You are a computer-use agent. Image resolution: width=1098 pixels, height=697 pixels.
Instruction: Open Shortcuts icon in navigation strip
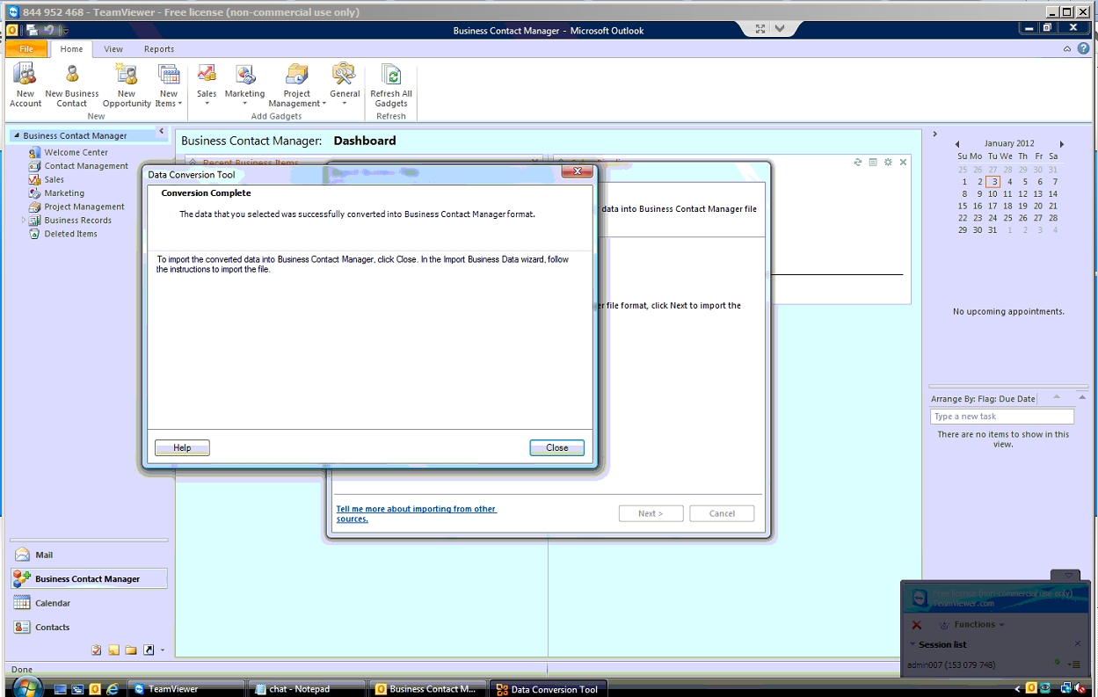[x=149, y=650]
